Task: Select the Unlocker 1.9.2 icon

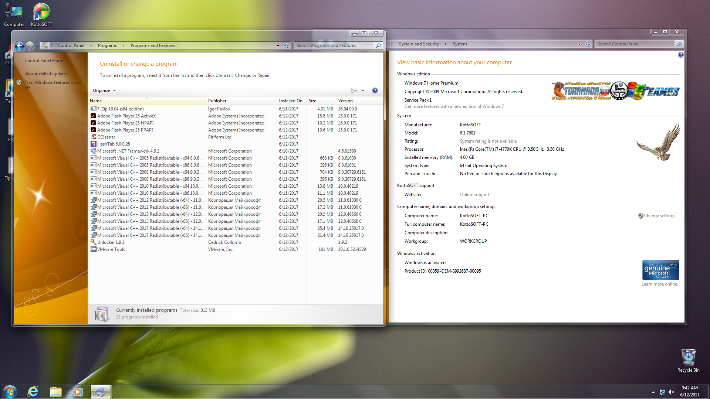Action: [94, 242]
